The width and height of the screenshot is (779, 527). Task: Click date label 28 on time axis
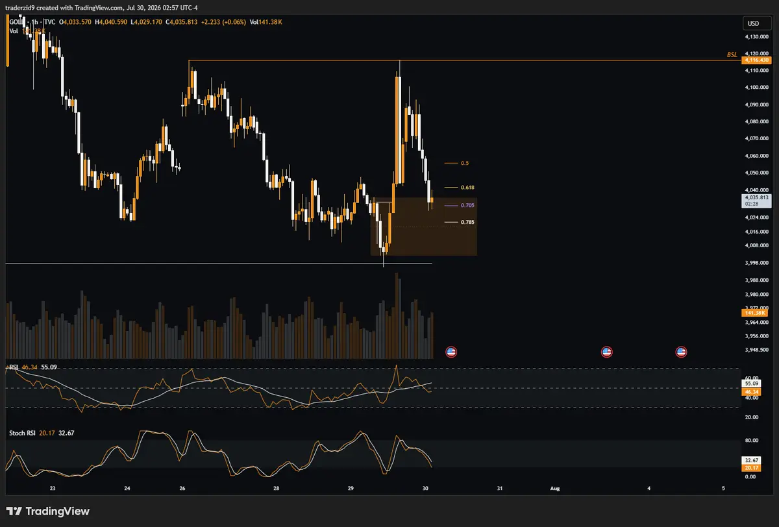click(277, 487)
